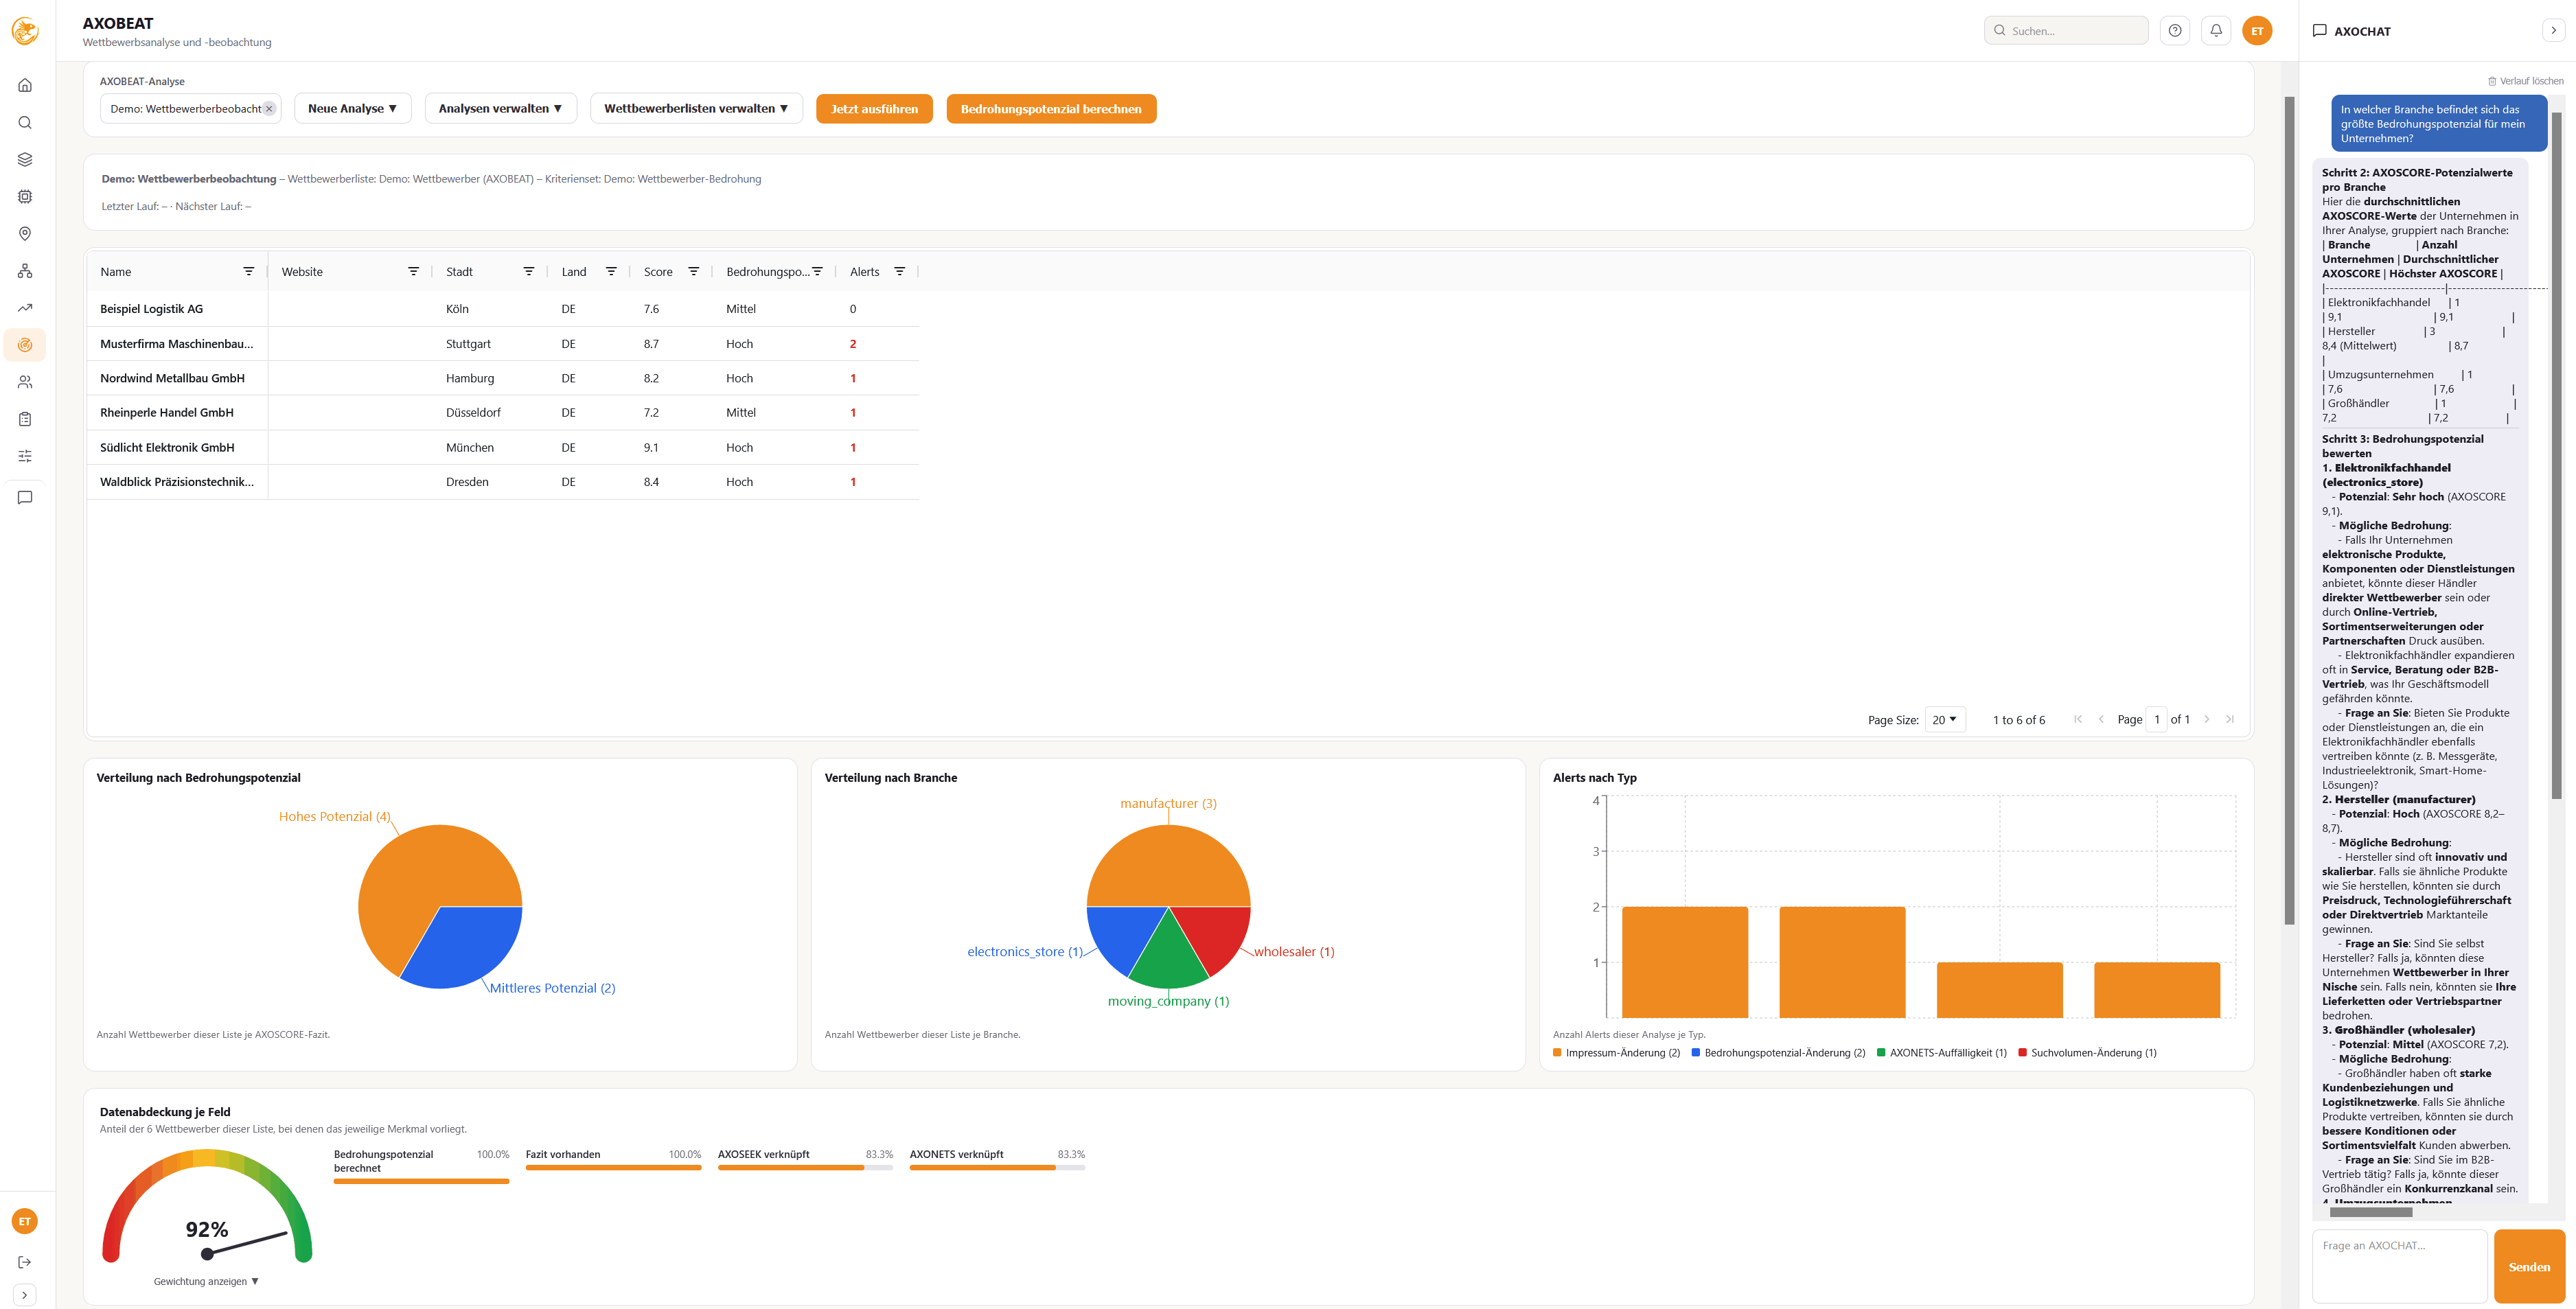The width and height of the screenshot is (2576, 1309).
Task: Open the Analysen verwalten dropdown
Action: click(500, 109)
